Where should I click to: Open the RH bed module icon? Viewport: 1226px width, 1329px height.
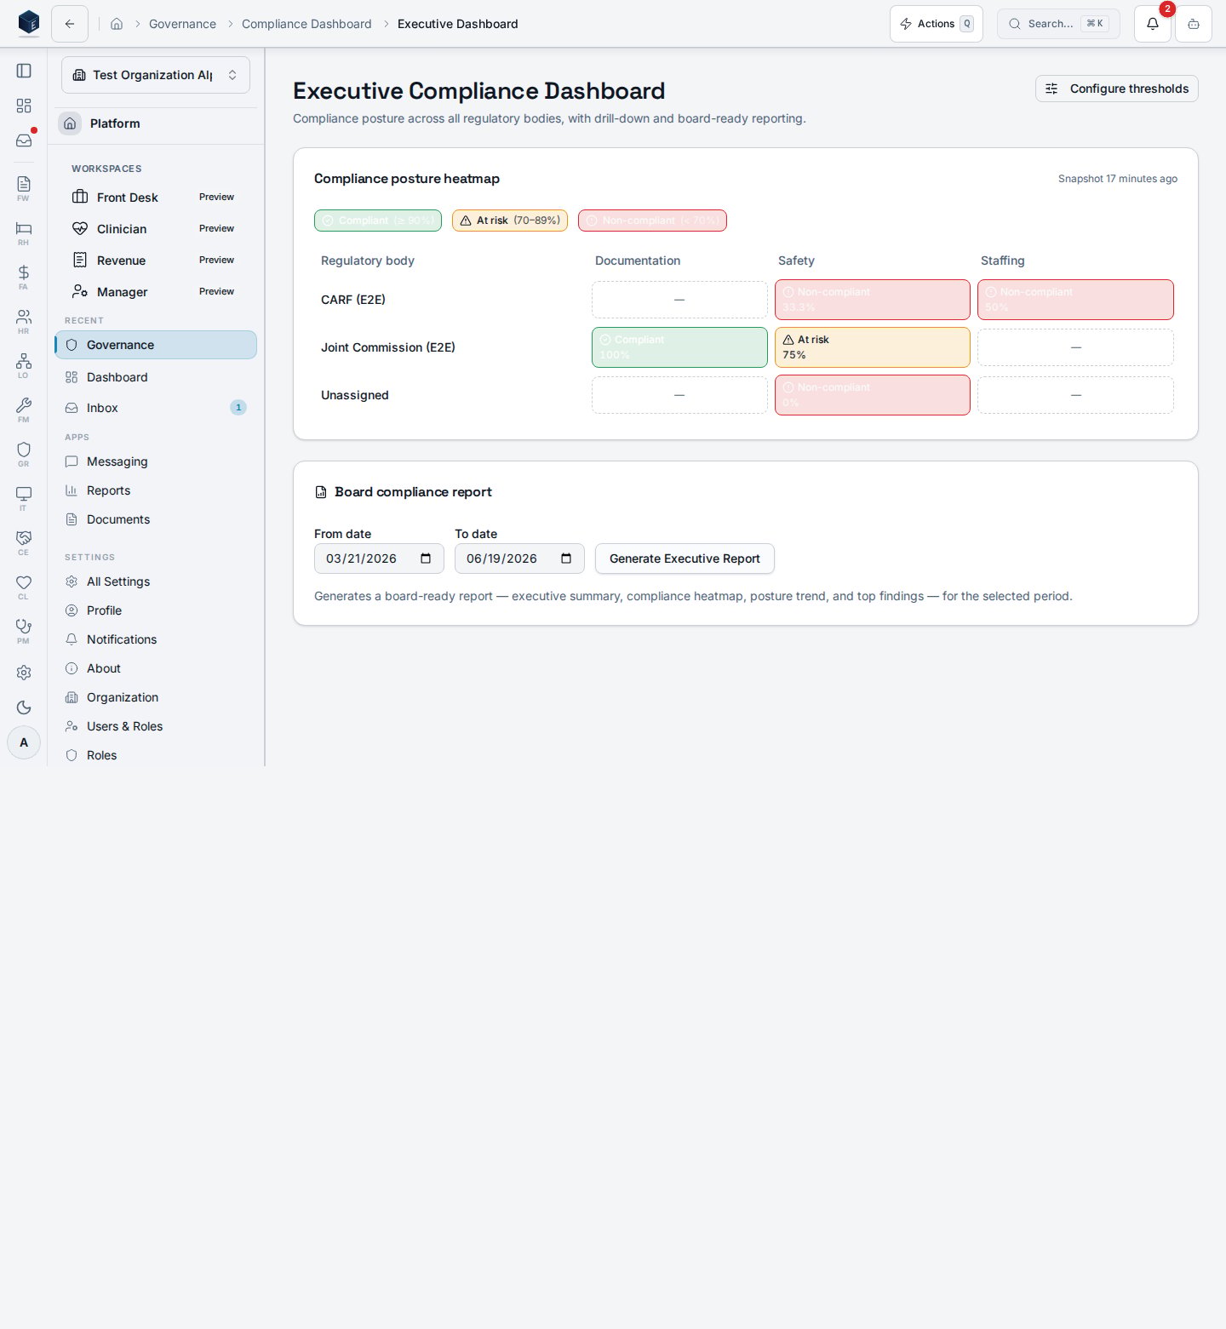(x=24, y=232)
